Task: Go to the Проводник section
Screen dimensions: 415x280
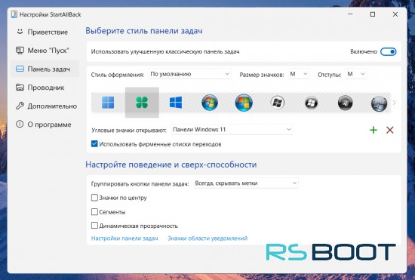Action: coord(45,88)
